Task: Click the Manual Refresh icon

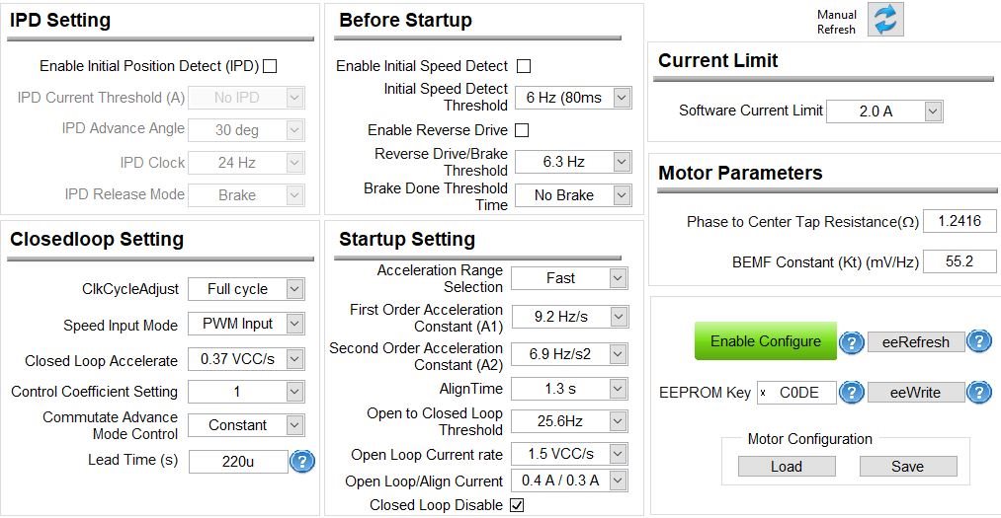Action: (x=885, y=20)
